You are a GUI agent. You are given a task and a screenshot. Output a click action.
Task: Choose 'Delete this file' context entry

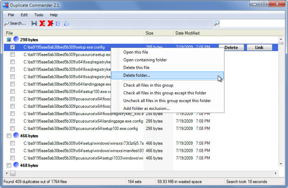(x=168, y=68)
